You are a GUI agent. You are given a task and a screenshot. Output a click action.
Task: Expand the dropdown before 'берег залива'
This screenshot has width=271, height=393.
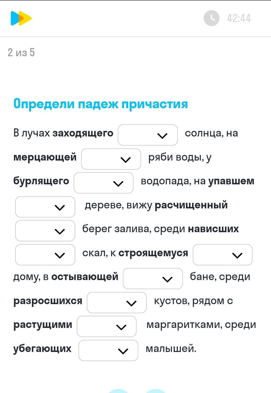click(45, 231)
